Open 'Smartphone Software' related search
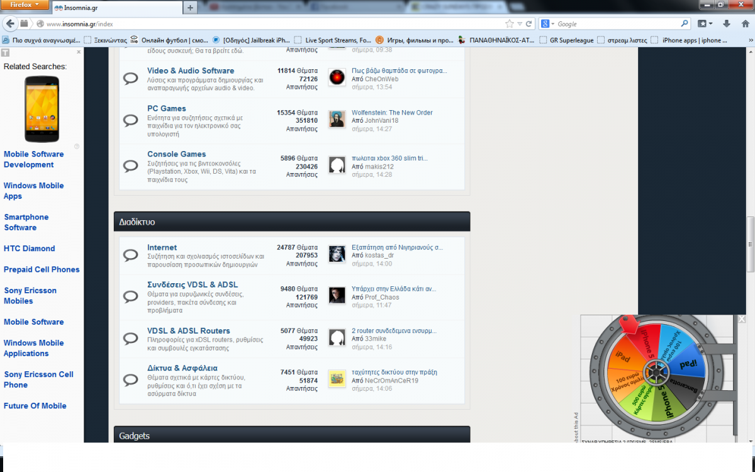Screen dimensions: 755x472 tap(26, 222)
